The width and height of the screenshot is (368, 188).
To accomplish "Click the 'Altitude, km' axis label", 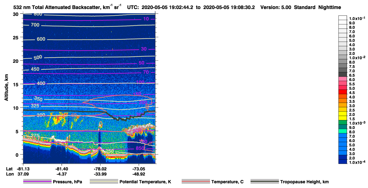I will tap(6, 88).
